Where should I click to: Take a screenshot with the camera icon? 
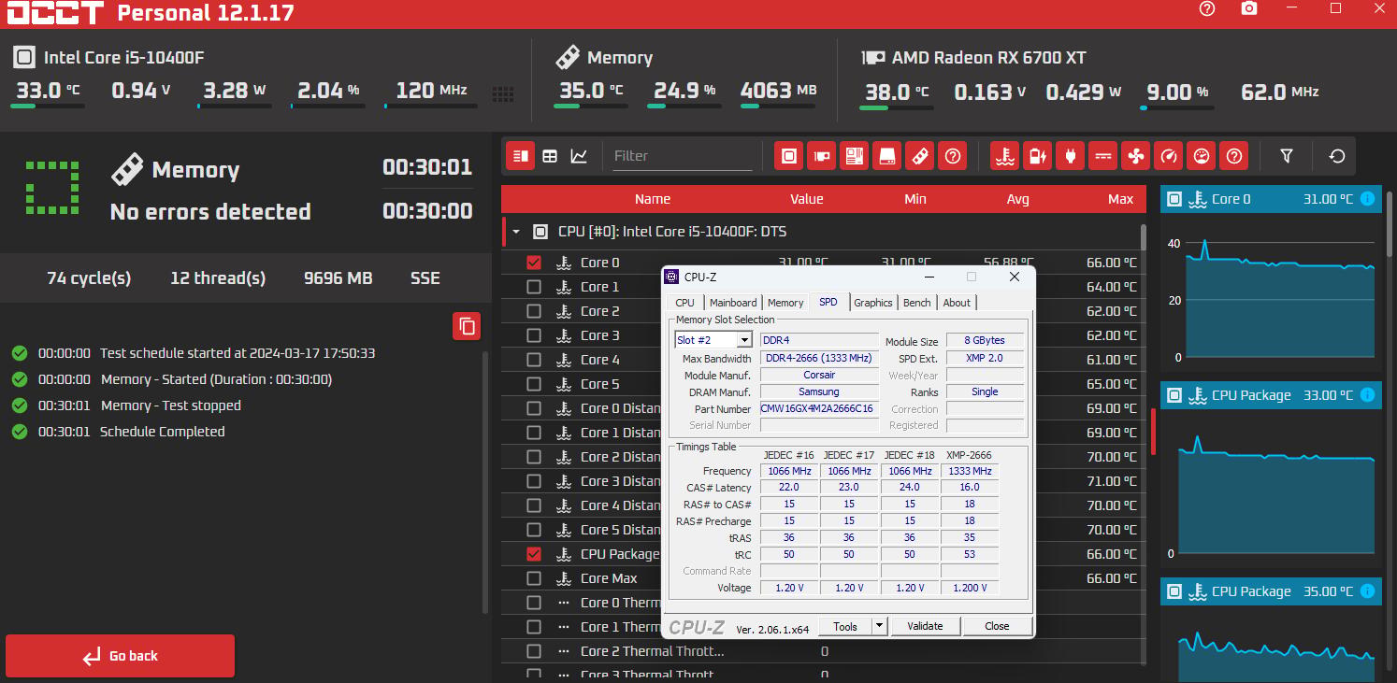1249,8
